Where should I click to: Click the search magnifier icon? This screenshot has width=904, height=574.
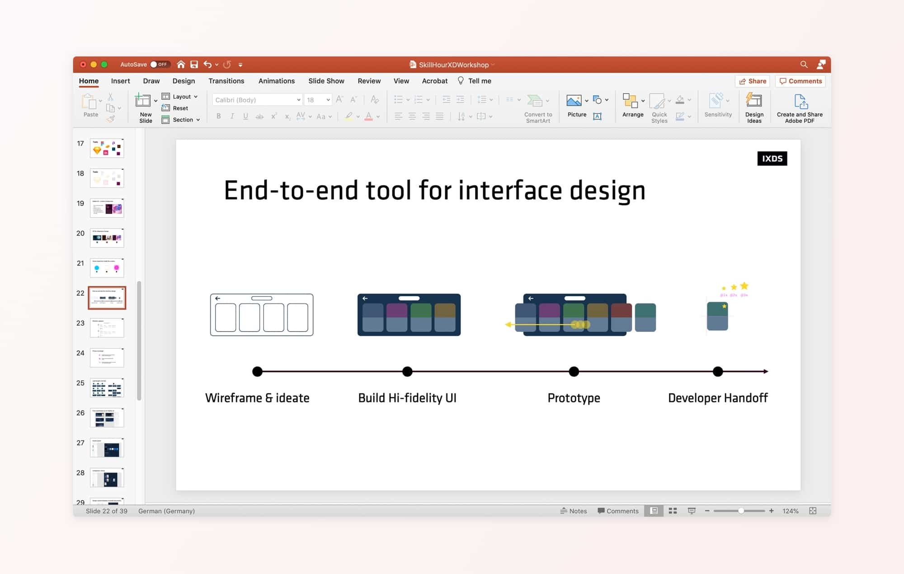(x=804, y=65)
